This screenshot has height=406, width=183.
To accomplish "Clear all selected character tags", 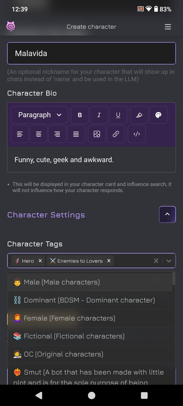I will [156, 261].
